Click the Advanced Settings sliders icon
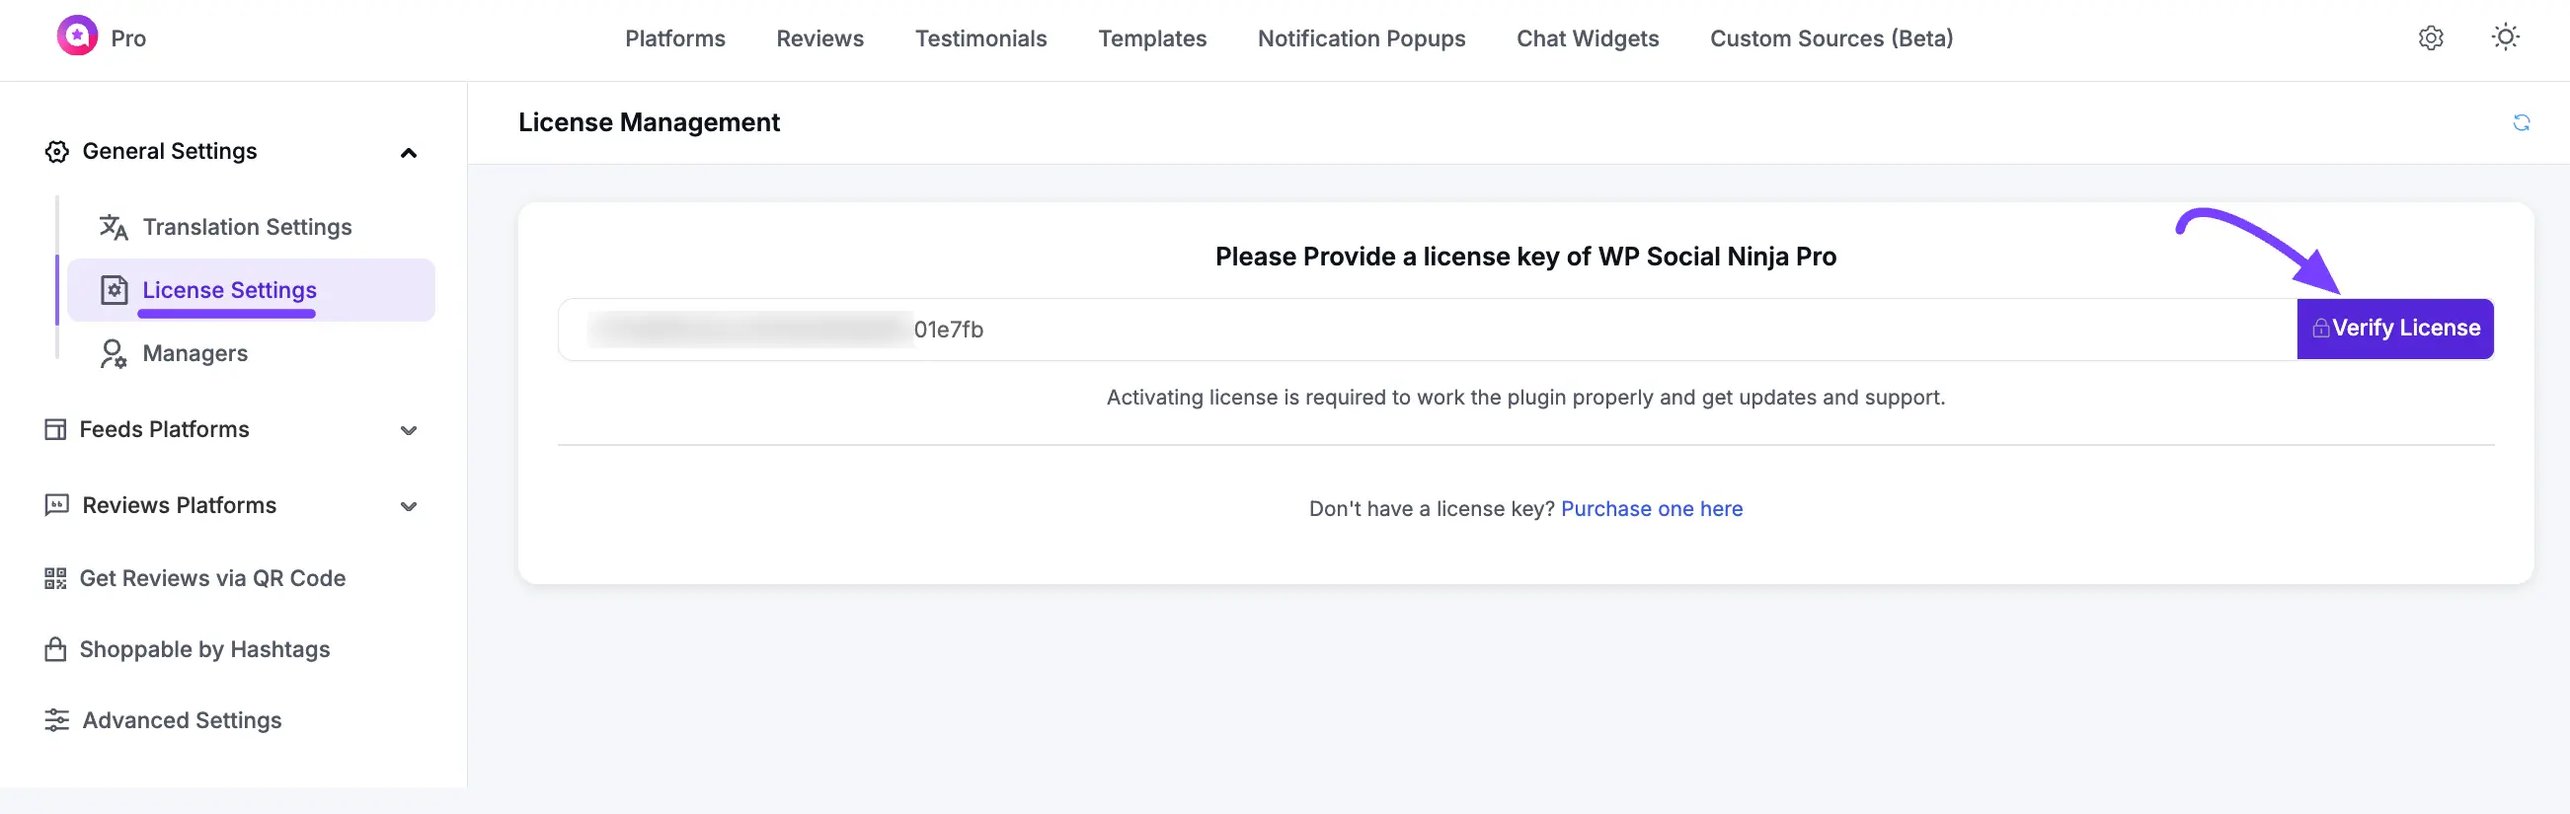This screenshot has width=2570, height=814. (x=57, y=720)
